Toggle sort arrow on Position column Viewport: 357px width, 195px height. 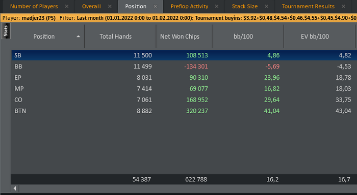(79, 36)
